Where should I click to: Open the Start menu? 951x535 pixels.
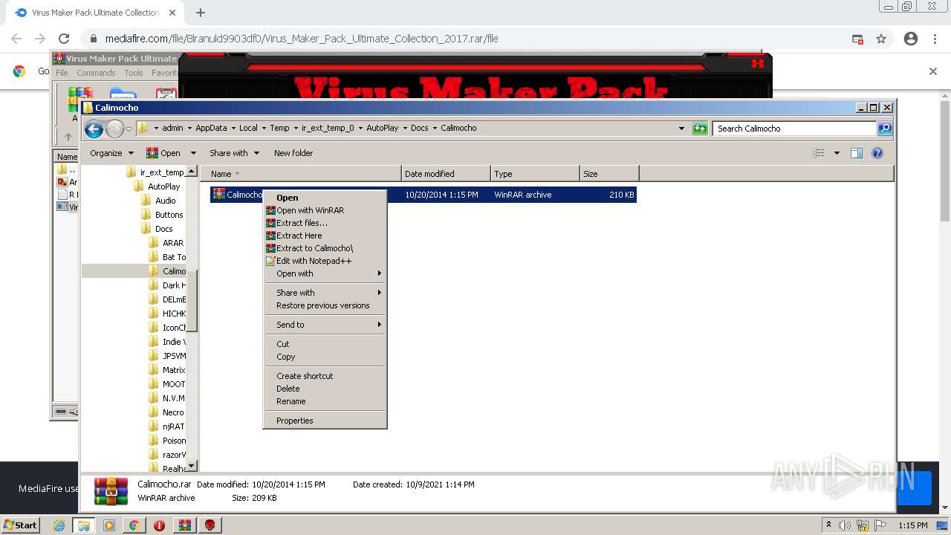[x=20, y=525]
